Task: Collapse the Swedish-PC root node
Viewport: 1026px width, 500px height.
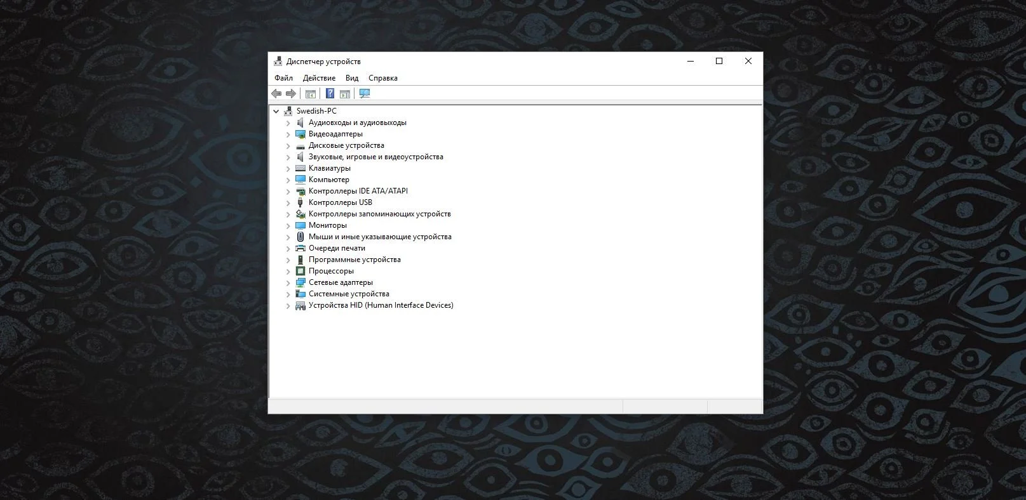Action: [276, 111]
